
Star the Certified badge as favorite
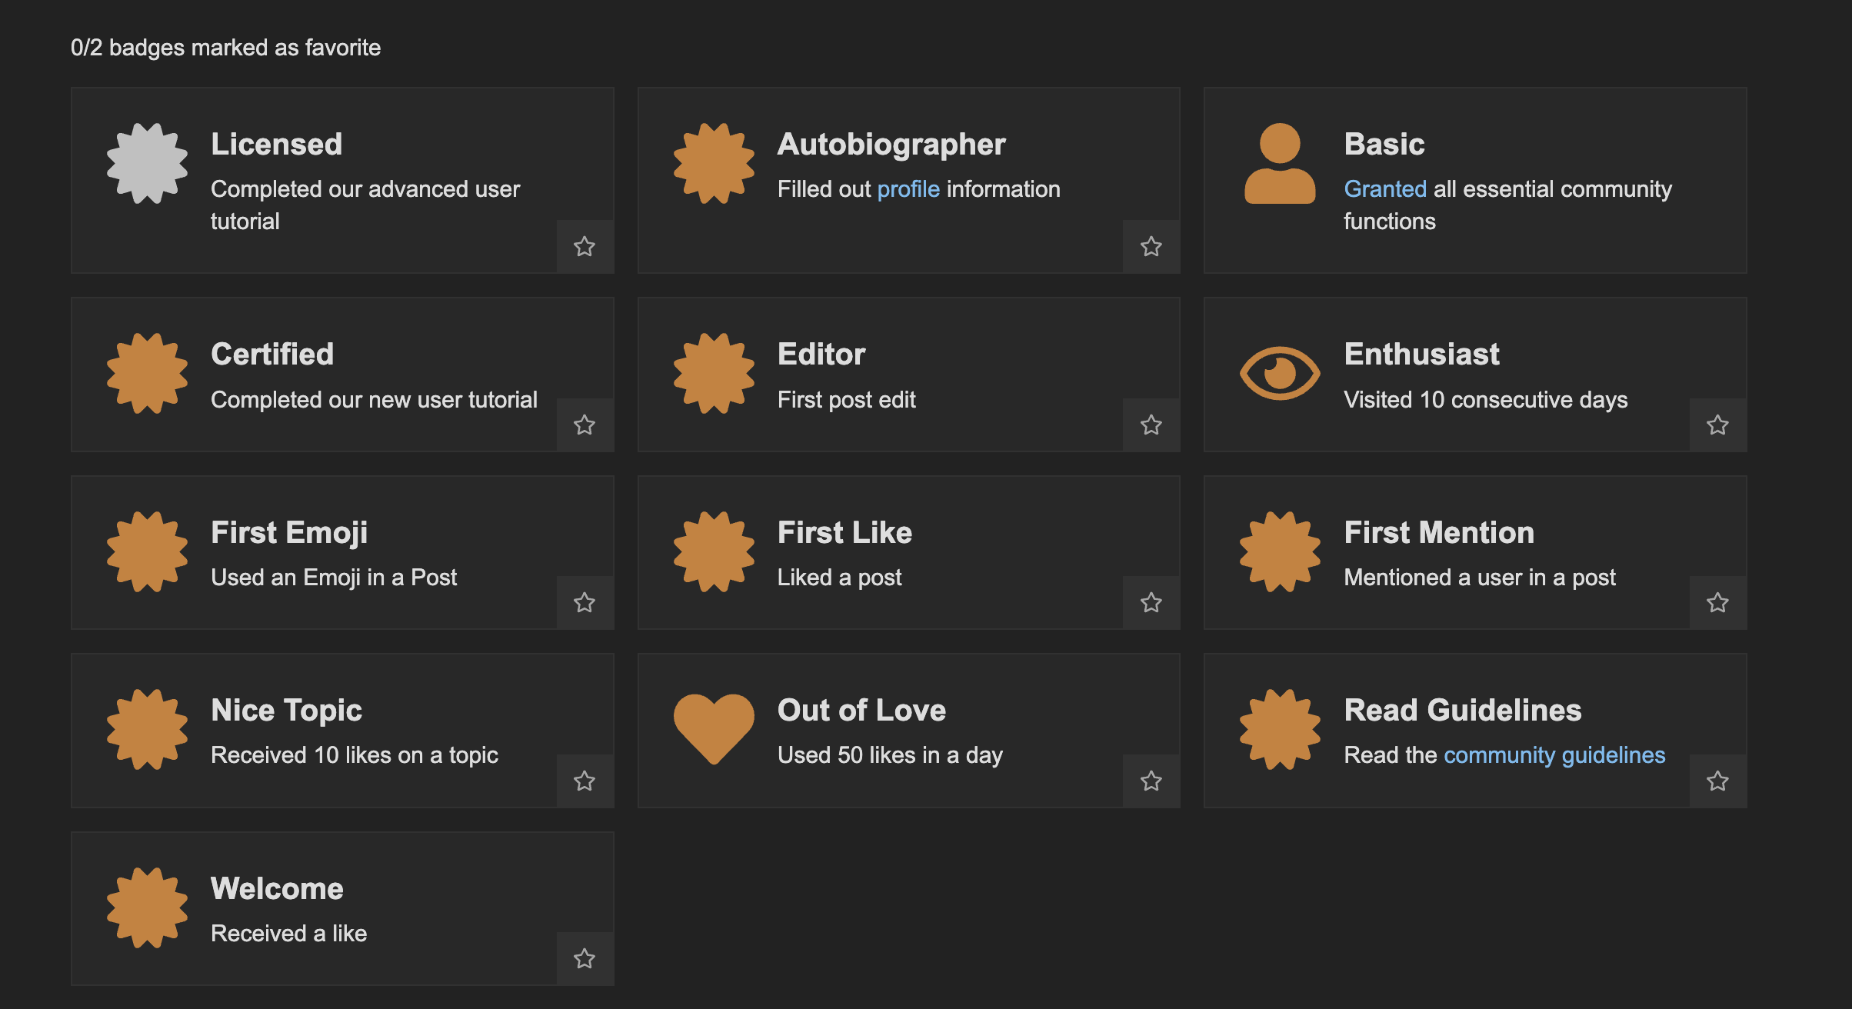(x=585, y=425)
